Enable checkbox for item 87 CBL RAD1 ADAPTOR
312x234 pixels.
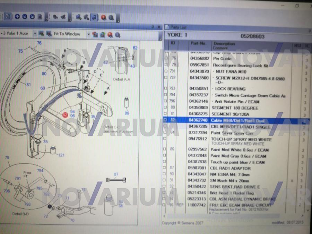click(x=166, y=168)
